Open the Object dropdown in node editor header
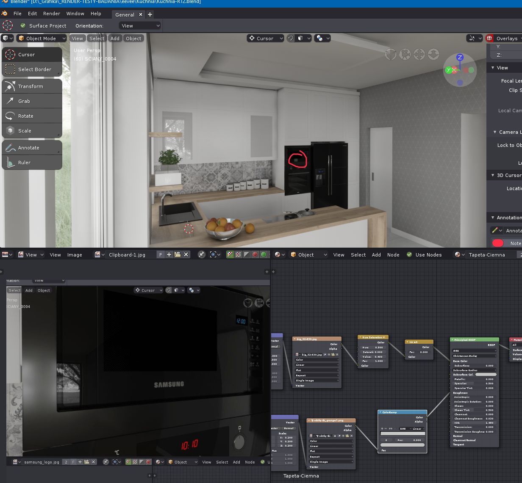The height and width of the screenshot is (483, 522). pos(309,254)
